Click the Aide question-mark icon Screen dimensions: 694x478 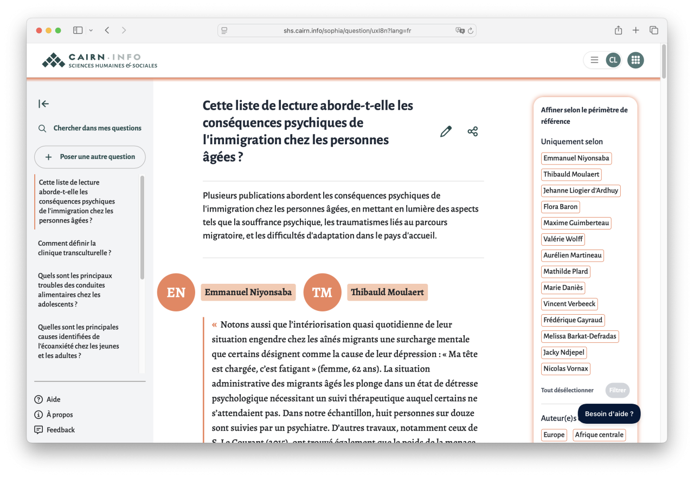coord(38,399)
